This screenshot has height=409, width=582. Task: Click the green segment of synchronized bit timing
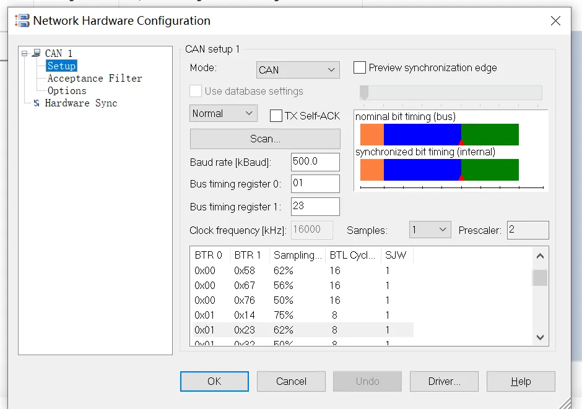(x=490, y=170)
